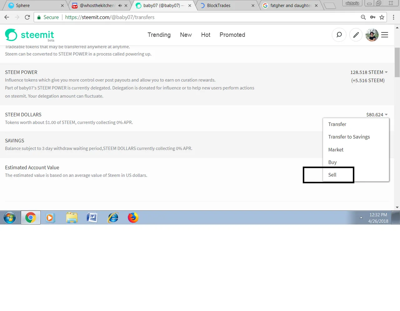Open Chrome three-dot menu

click(x=393, y=17)
